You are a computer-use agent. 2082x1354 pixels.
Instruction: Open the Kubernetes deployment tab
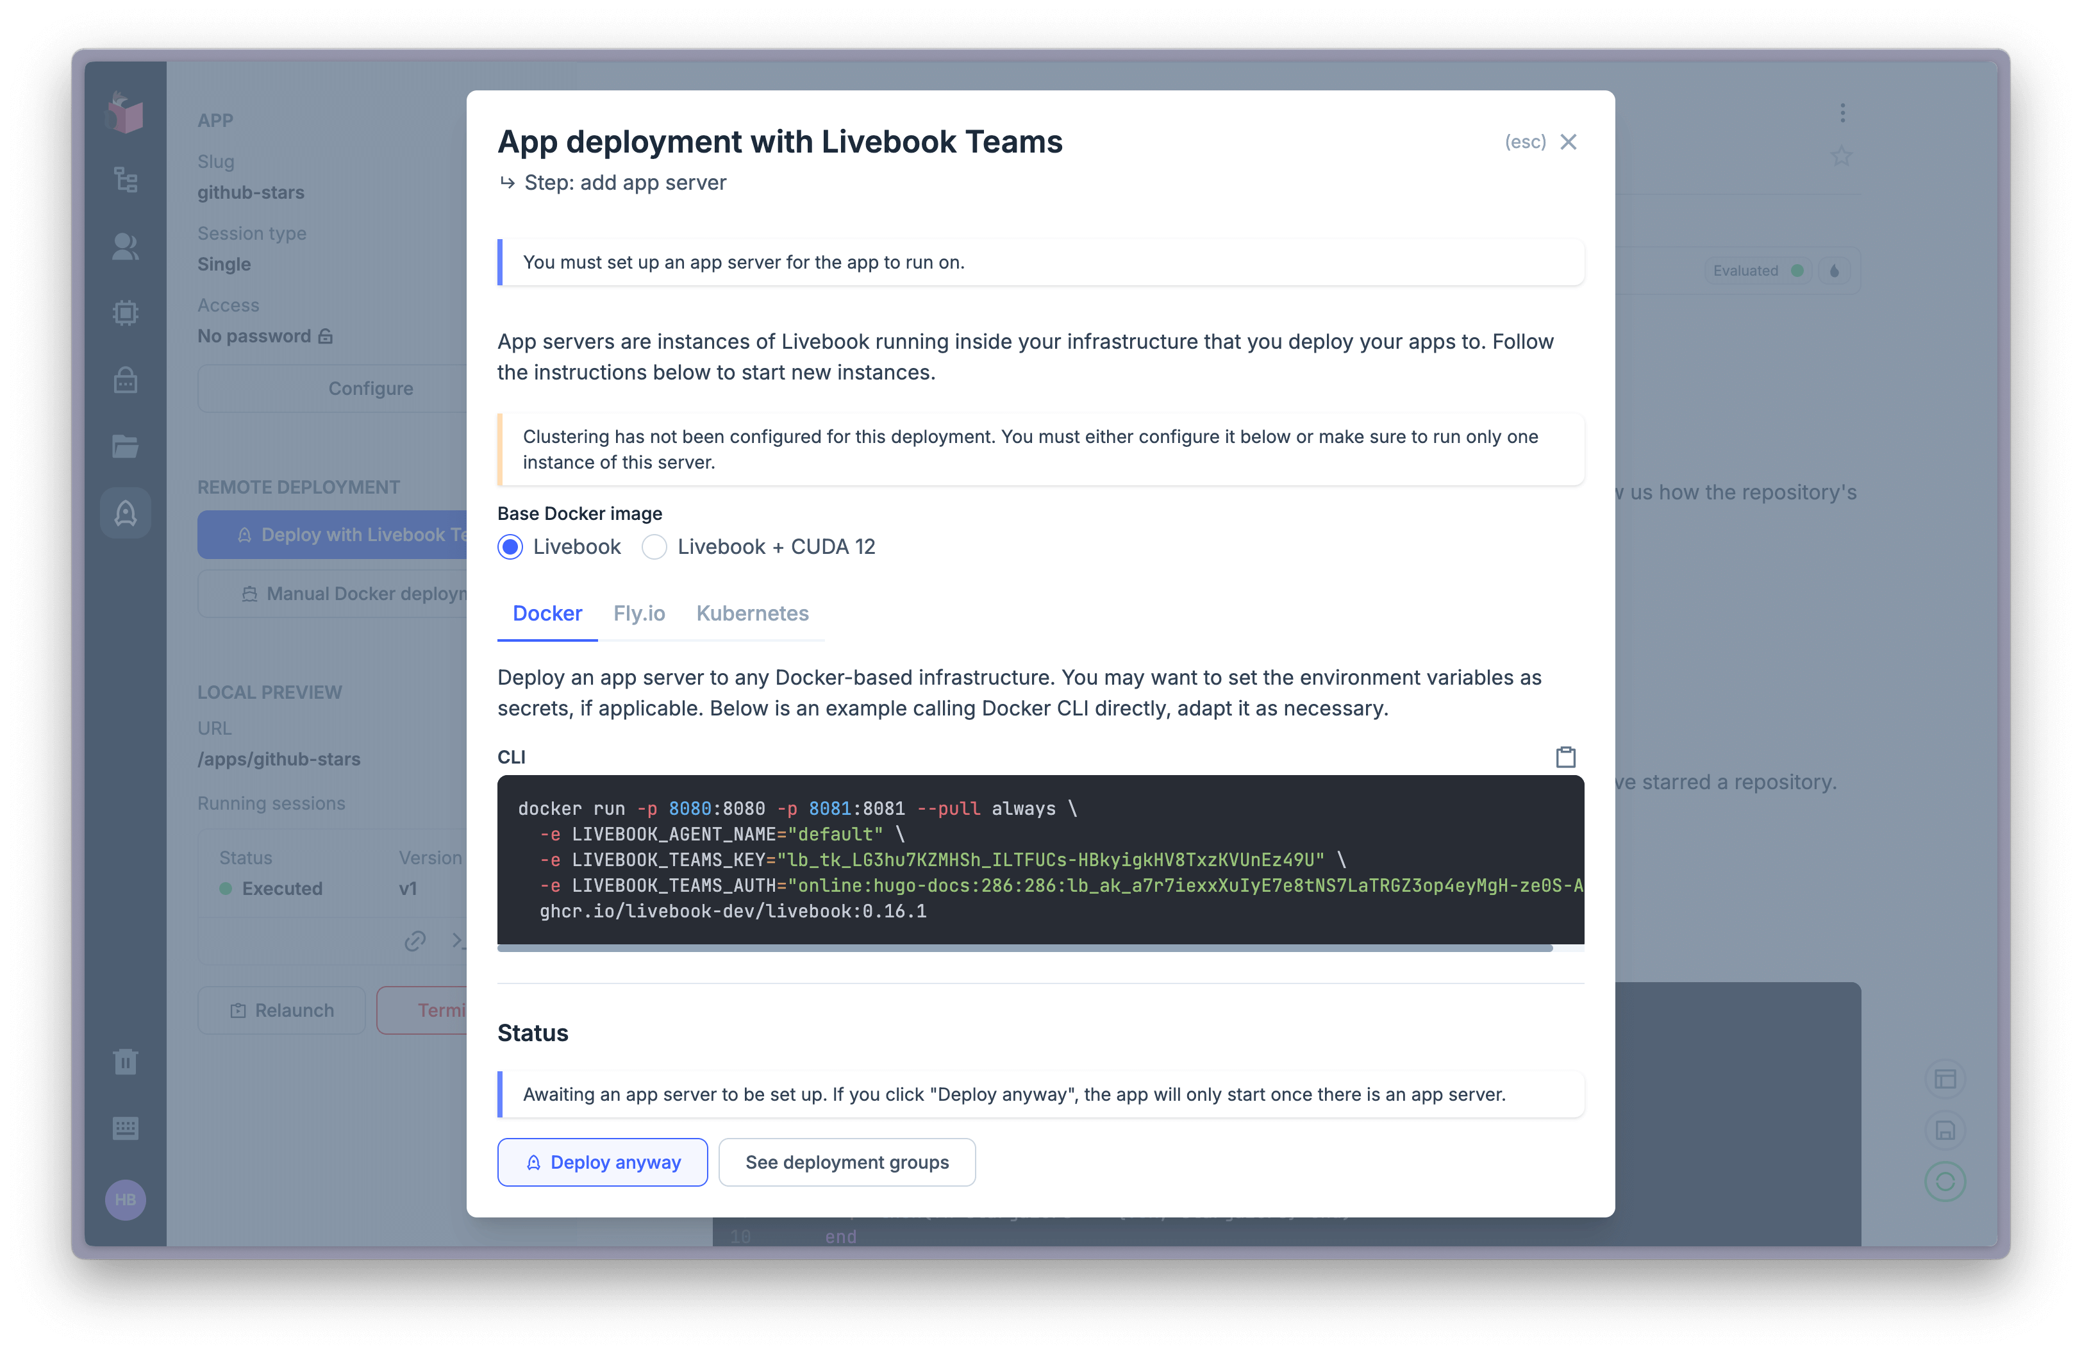click(753, 613)
